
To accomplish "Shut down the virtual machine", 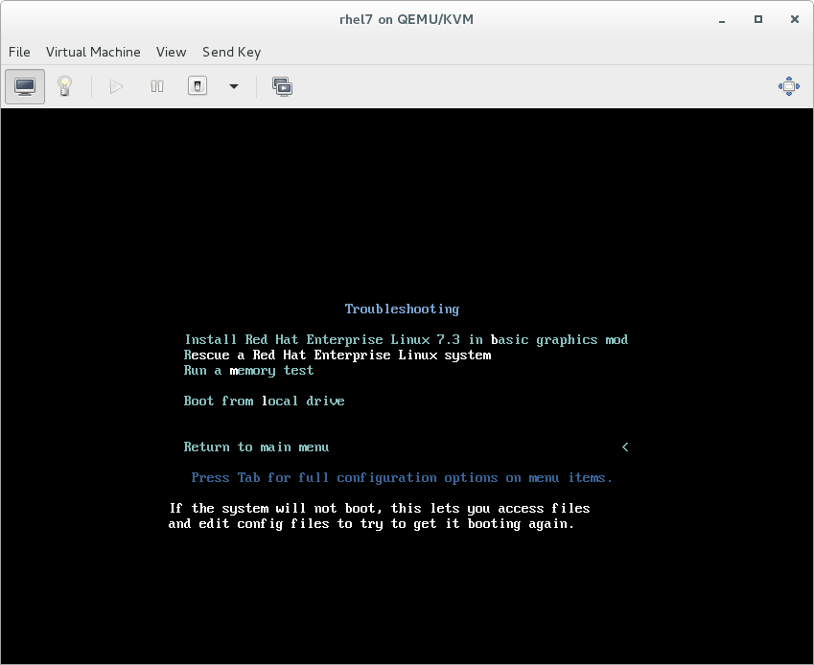I will tap(198, 86).
